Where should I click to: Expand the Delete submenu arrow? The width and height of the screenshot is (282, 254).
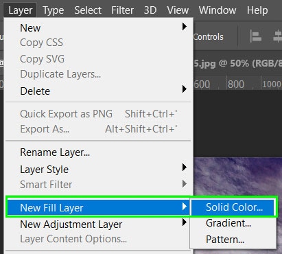185,89
